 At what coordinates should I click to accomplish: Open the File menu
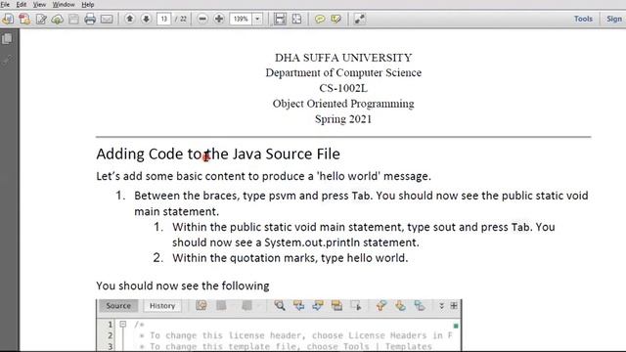pos(5,4)
